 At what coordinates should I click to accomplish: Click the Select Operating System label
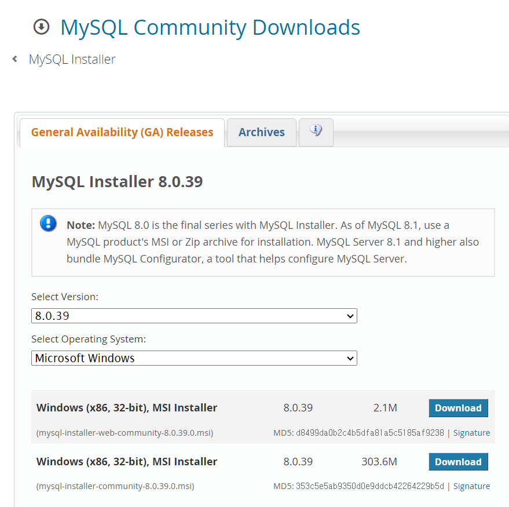pyautogui.click(x=89, y=339)
